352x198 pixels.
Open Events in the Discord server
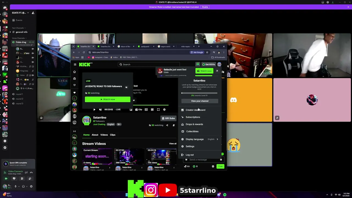19,20
